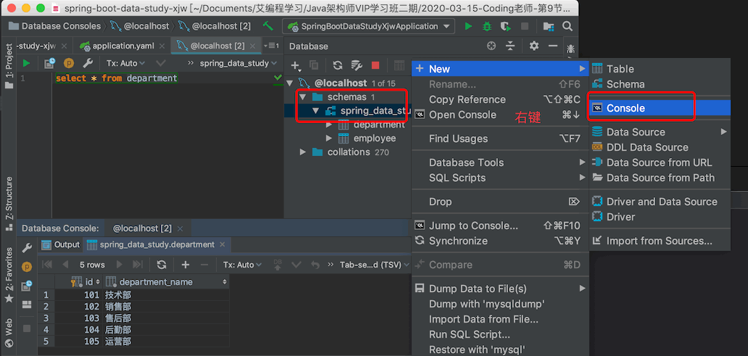Collapse all in Database panel header
This screenshot has width=748, height=356.
(510, 46)
